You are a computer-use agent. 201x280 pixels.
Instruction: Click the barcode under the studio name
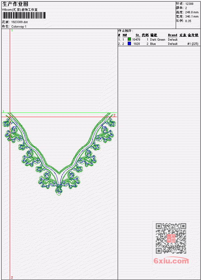[24, 15]
